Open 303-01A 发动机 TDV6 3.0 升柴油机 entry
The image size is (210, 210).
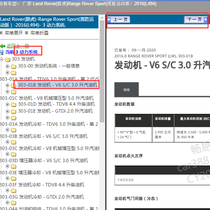point(50,79)
